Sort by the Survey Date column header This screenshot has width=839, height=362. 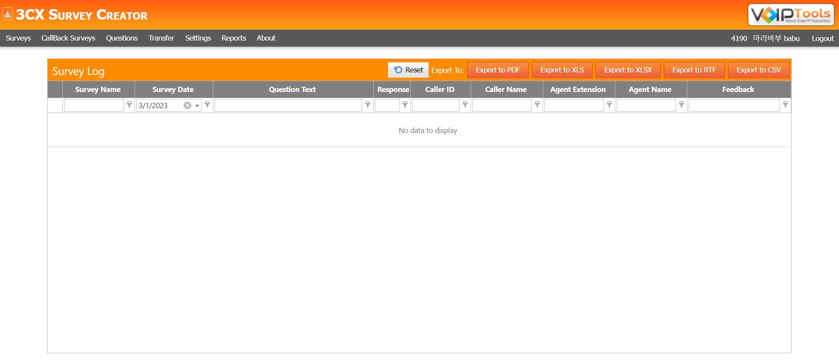point(173,89)
